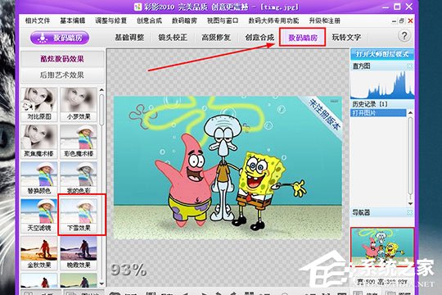Click the effects list scroll-down arrow

(101, 284)
